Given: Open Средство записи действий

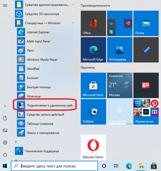Looking at the screenshot, I should (46, 115).
